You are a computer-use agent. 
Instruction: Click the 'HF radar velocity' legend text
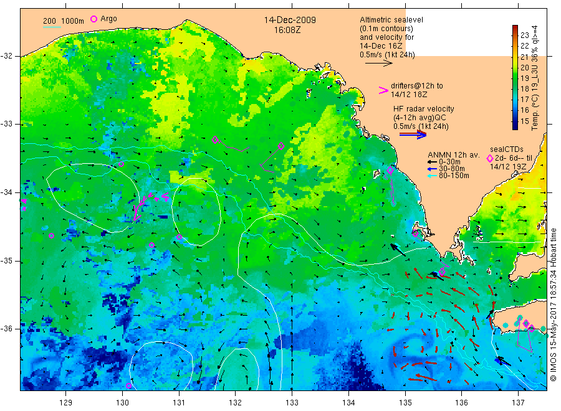pos(424,109)
